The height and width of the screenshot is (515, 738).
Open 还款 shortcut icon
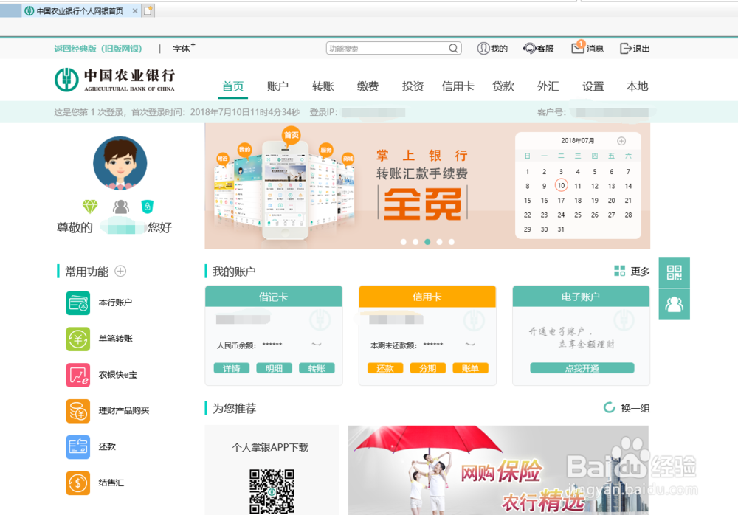pyautogui.click(x=77, y=446)
